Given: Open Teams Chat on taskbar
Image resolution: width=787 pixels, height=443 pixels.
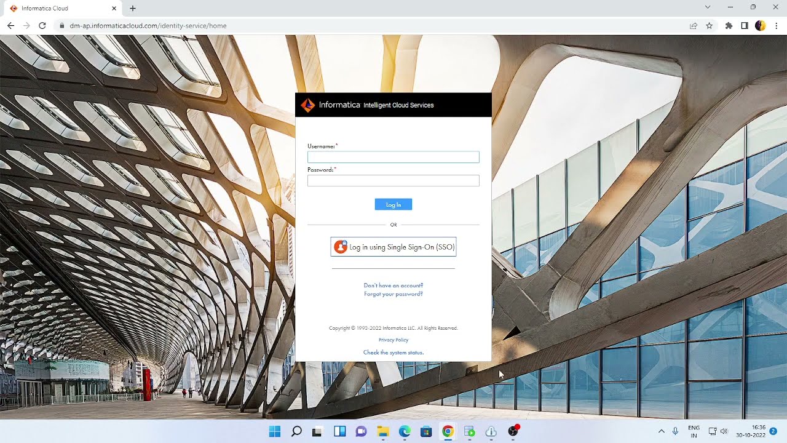Looking at the screenshot, I should 361,431.
